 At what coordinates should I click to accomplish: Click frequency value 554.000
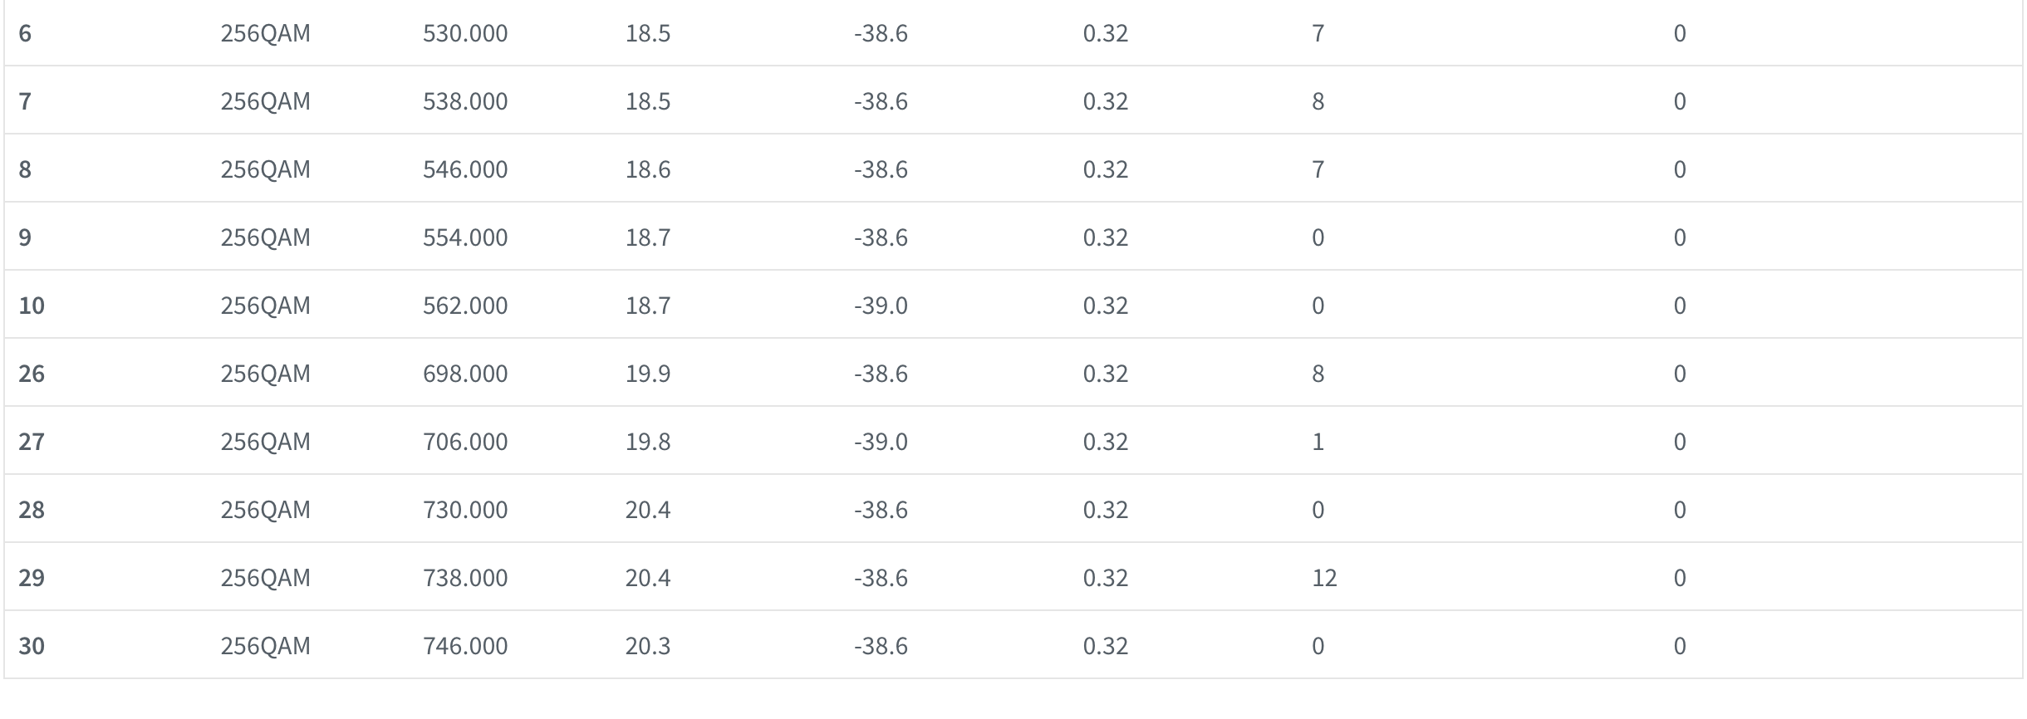coord(465,237)
